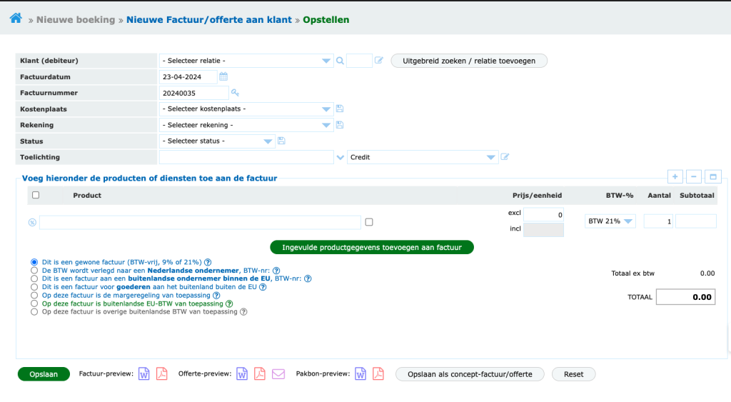Image resolution: width=731 pixels, height=402 pixels.
Task: Select BTW verlegd naar Nederlandse ondernemer radio
Action: click(34, 271)
